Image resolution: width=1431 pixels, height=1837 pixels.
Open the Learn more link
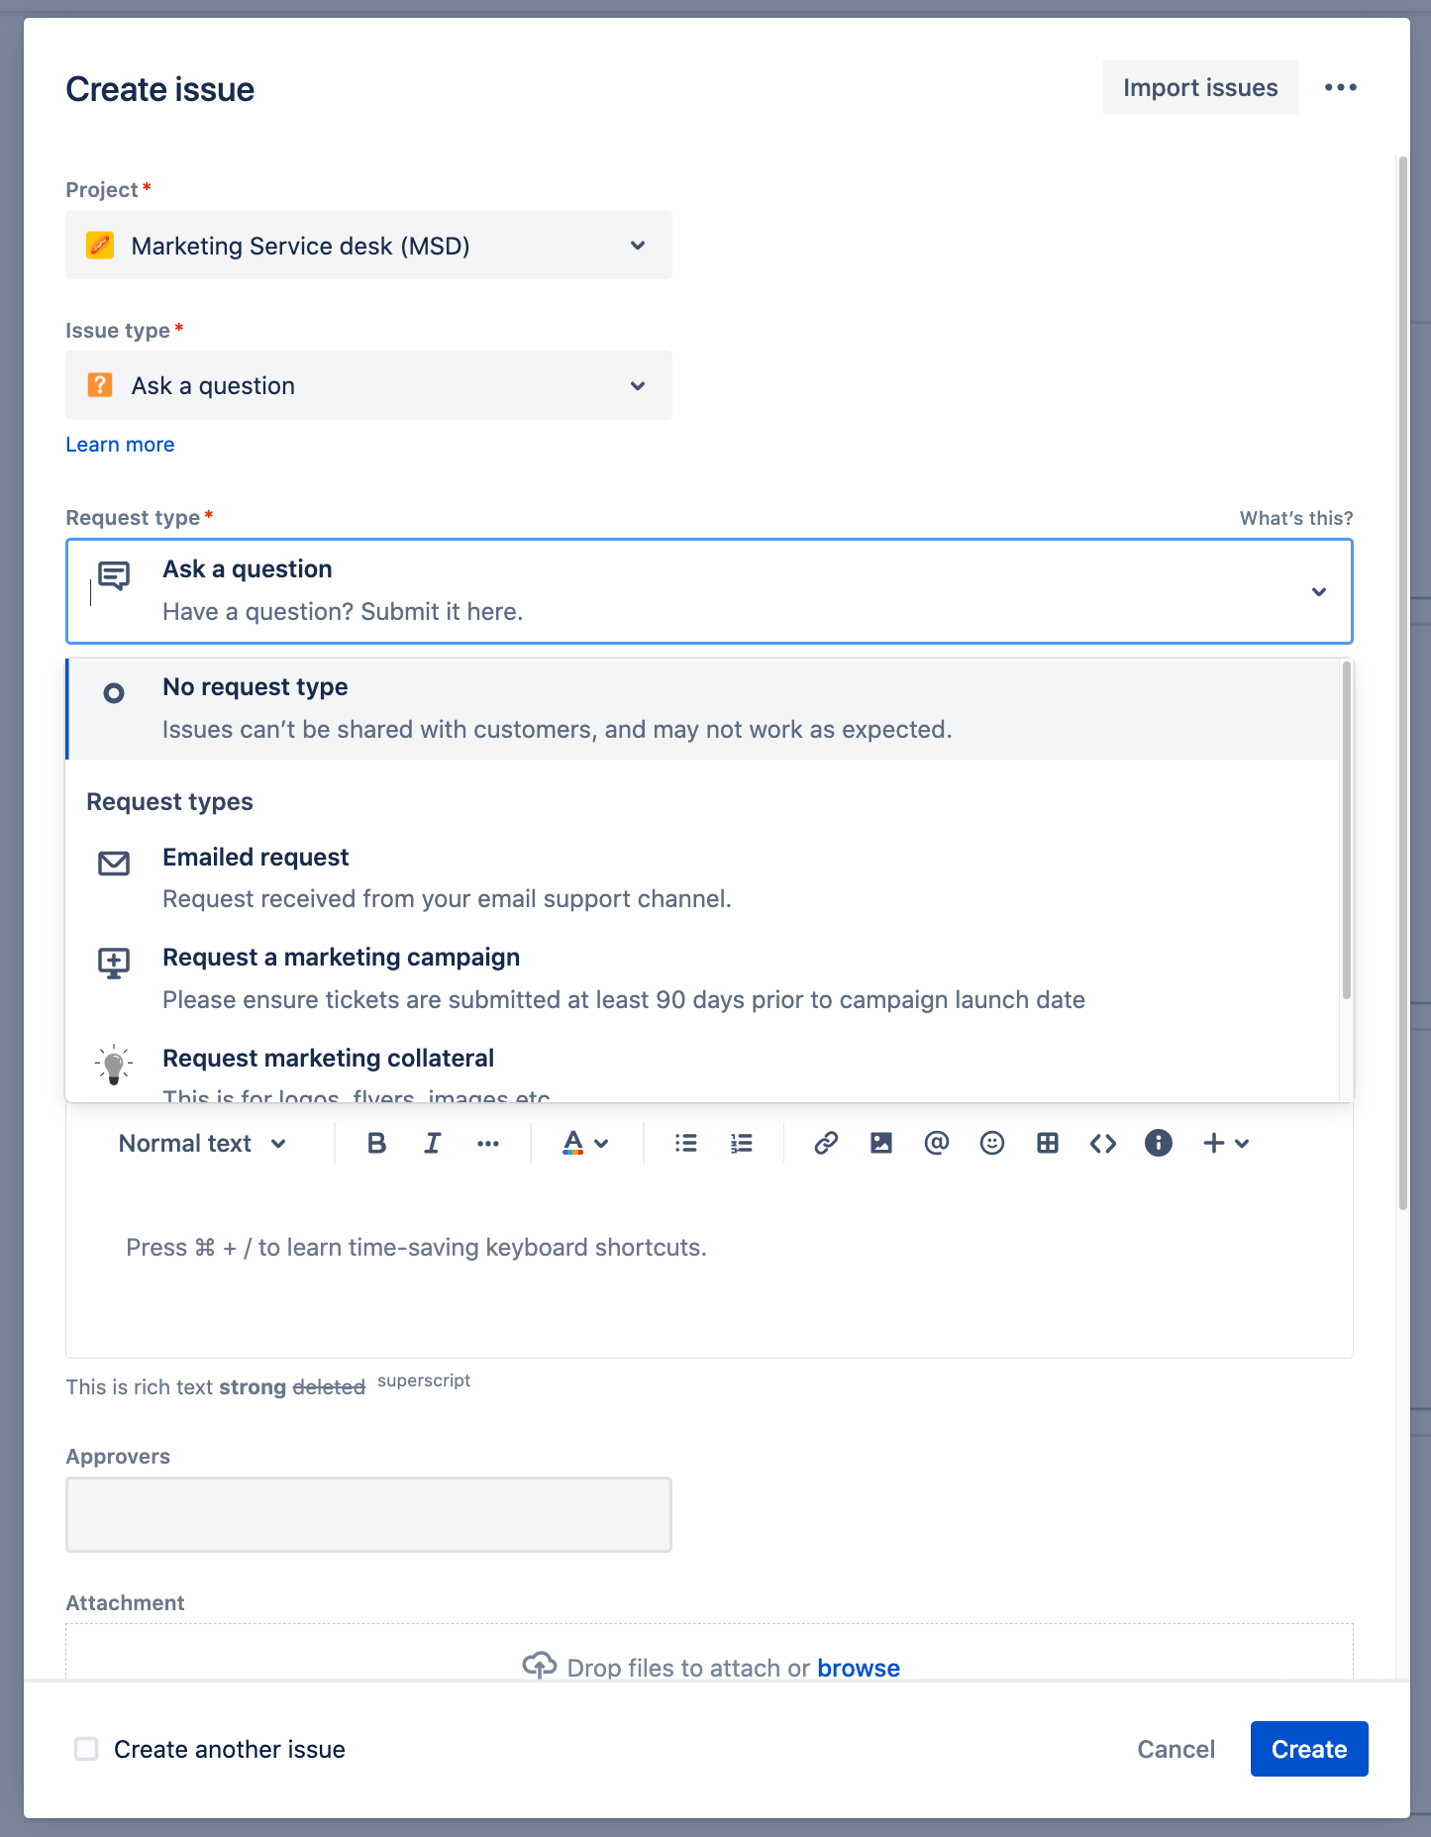120,445
